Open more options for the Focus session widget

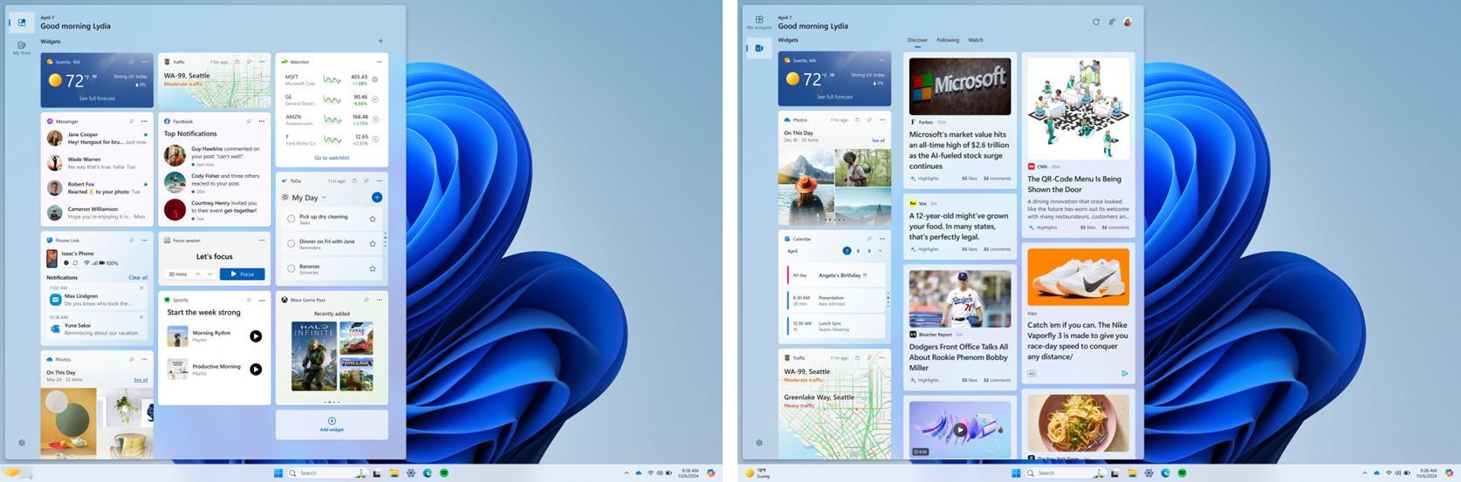click(262, 241)
